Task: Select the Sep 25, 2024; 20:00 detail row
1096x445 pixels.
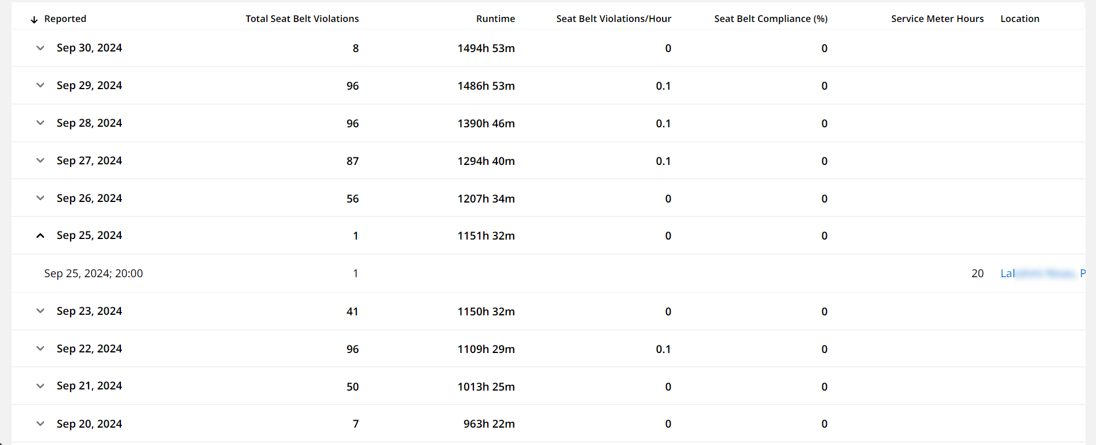Action: click(548, 273)
